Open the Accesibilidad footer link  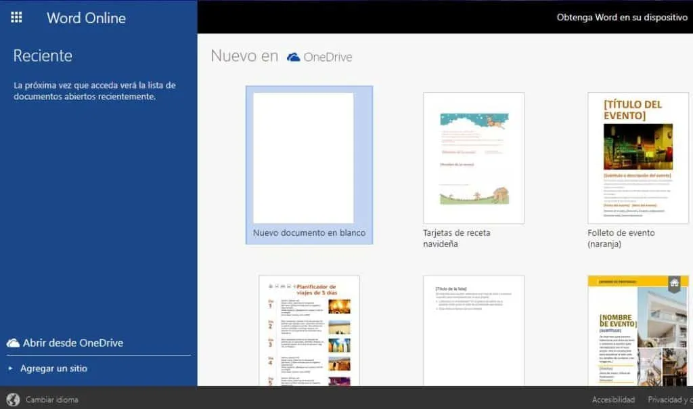[x=613, y=400]
